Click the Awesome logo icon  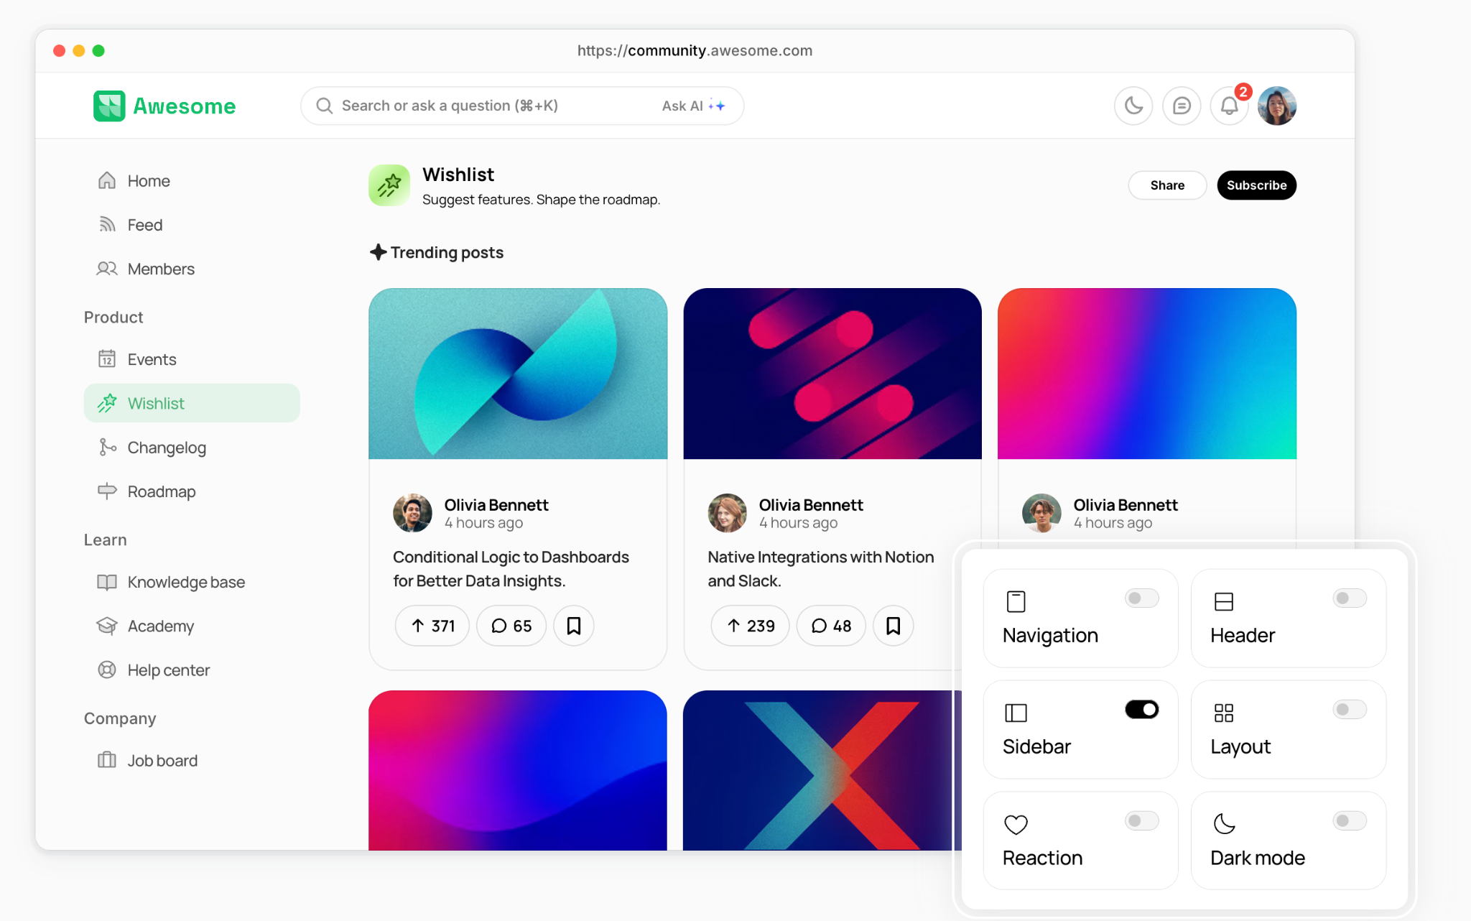pos(109,106)
